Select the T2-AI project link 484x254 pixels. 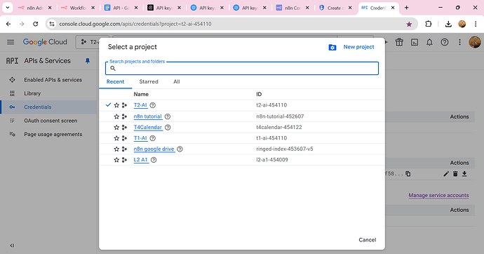coord(140,105)
